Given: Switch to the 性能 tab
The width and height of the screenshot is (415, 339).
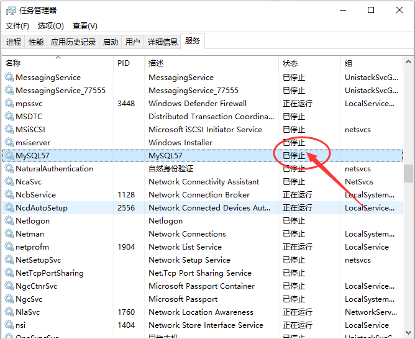Looking at the screenshot, I should pyautogui.click(x=36, y=42).
